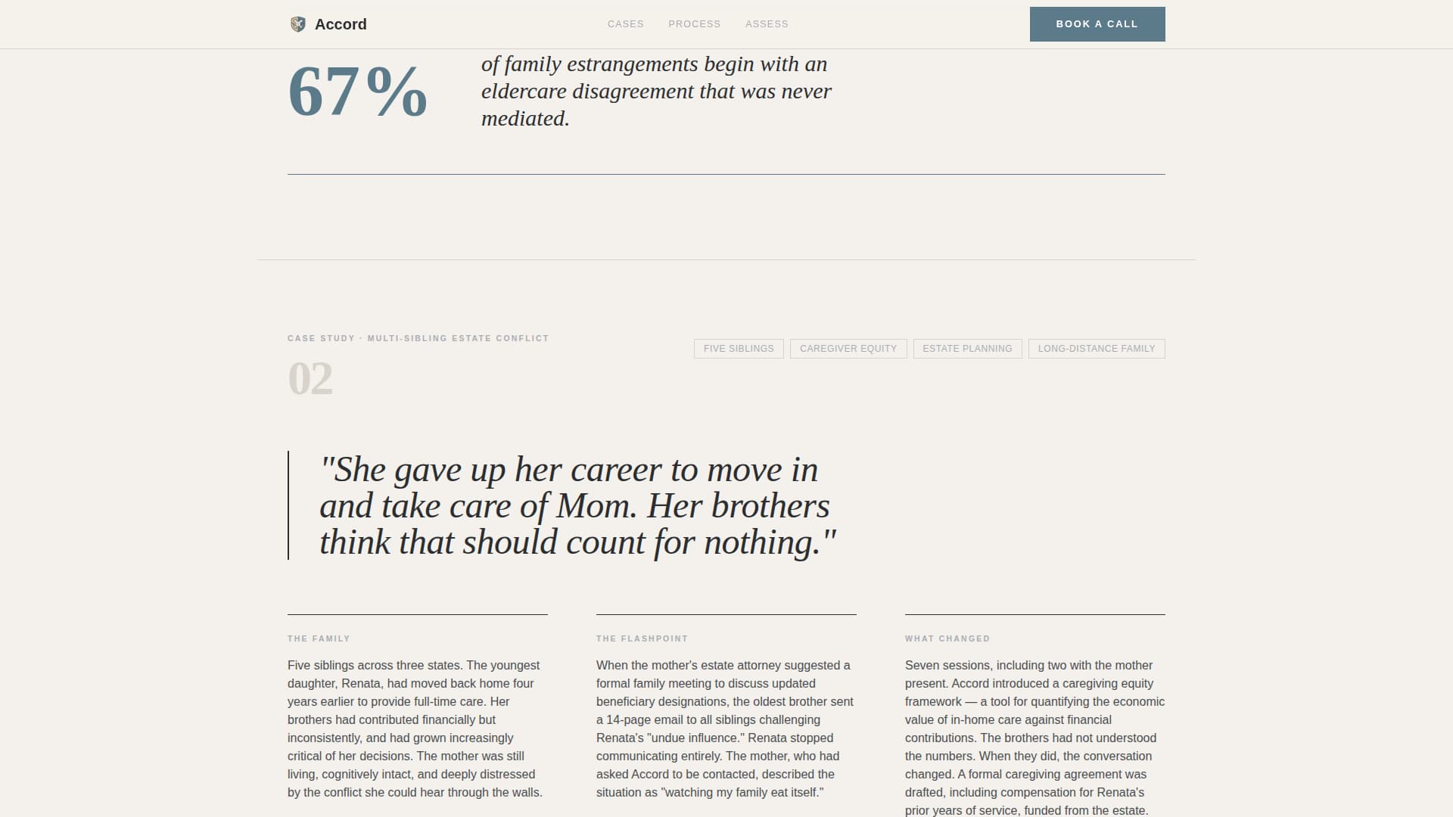Click the large 67% statistic
Screen dimensions: 1453x817
point(358,92)
